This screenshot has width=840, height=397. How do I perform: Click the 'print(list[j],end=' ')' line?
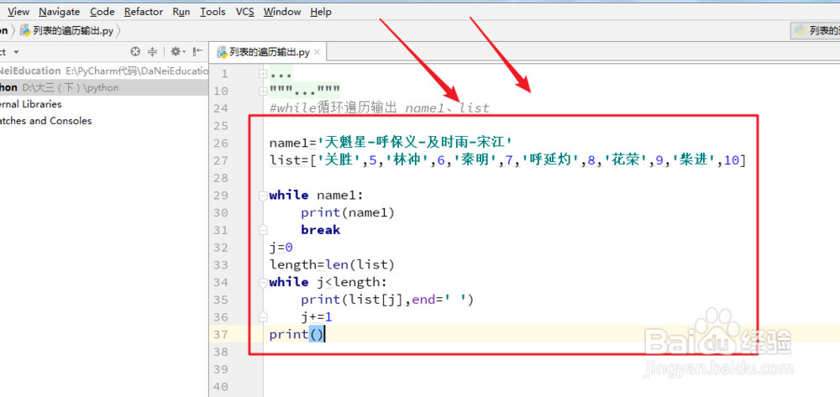[x=387, y=300]
